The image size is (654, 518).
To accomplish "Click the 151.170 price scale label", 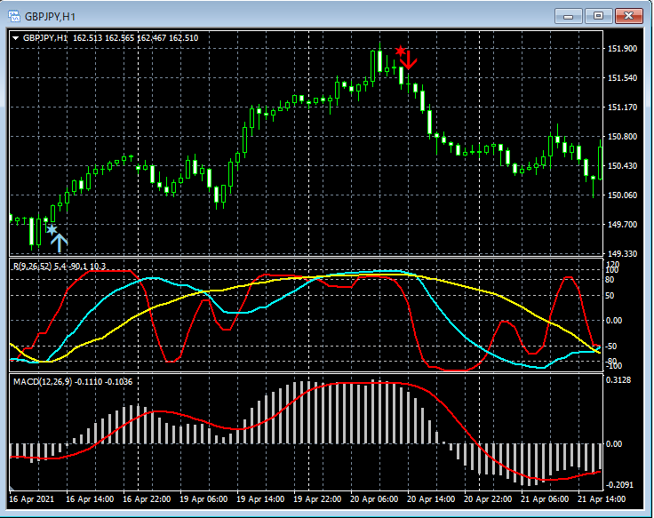I will (x=622, y=108).
